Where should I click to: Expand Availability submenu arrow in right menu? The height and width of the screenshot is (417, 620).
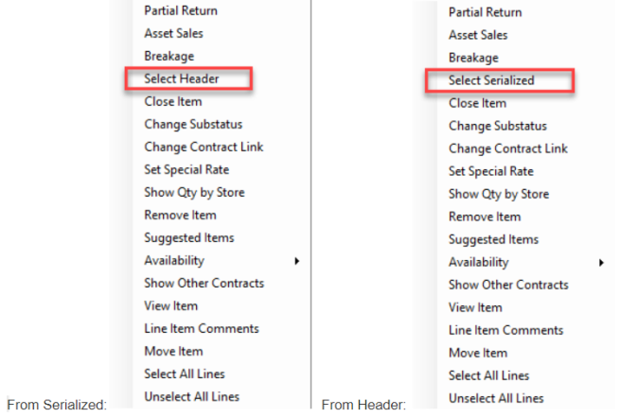pos(601,262)
